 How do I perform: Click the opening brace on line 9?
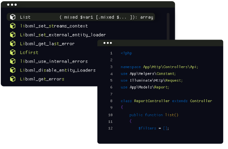point(122,107)
